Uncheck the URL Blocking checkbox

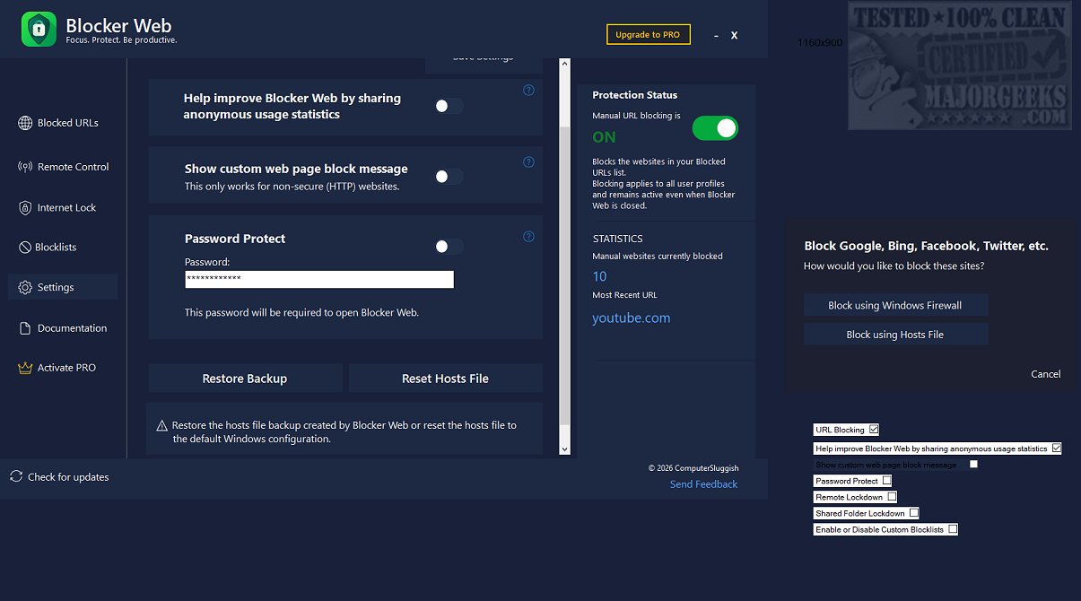pos(874,430)
